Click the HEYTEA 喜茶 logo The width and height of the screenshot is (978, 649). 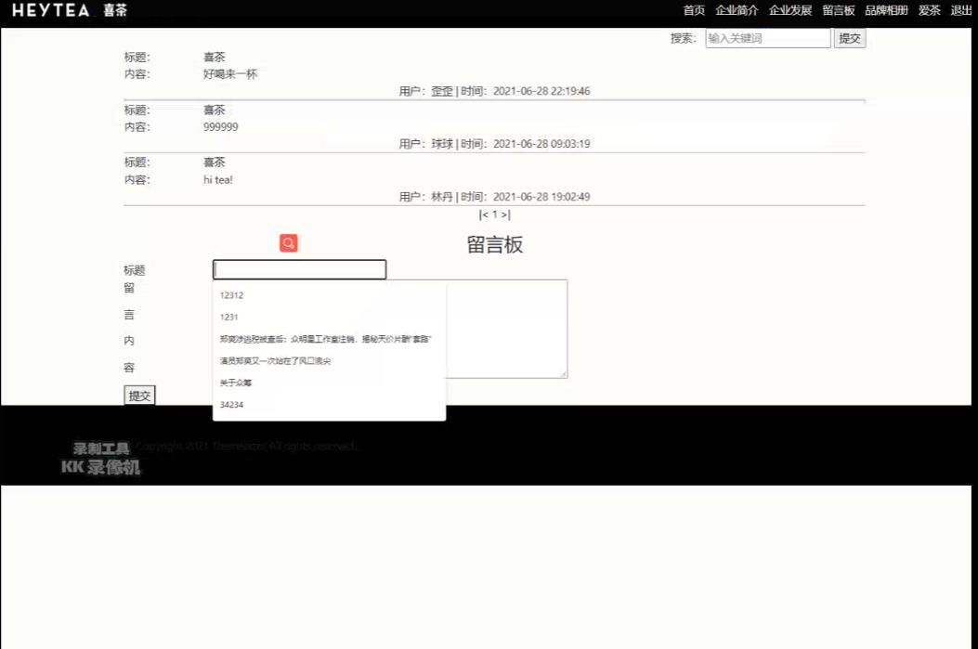[70, 10]
